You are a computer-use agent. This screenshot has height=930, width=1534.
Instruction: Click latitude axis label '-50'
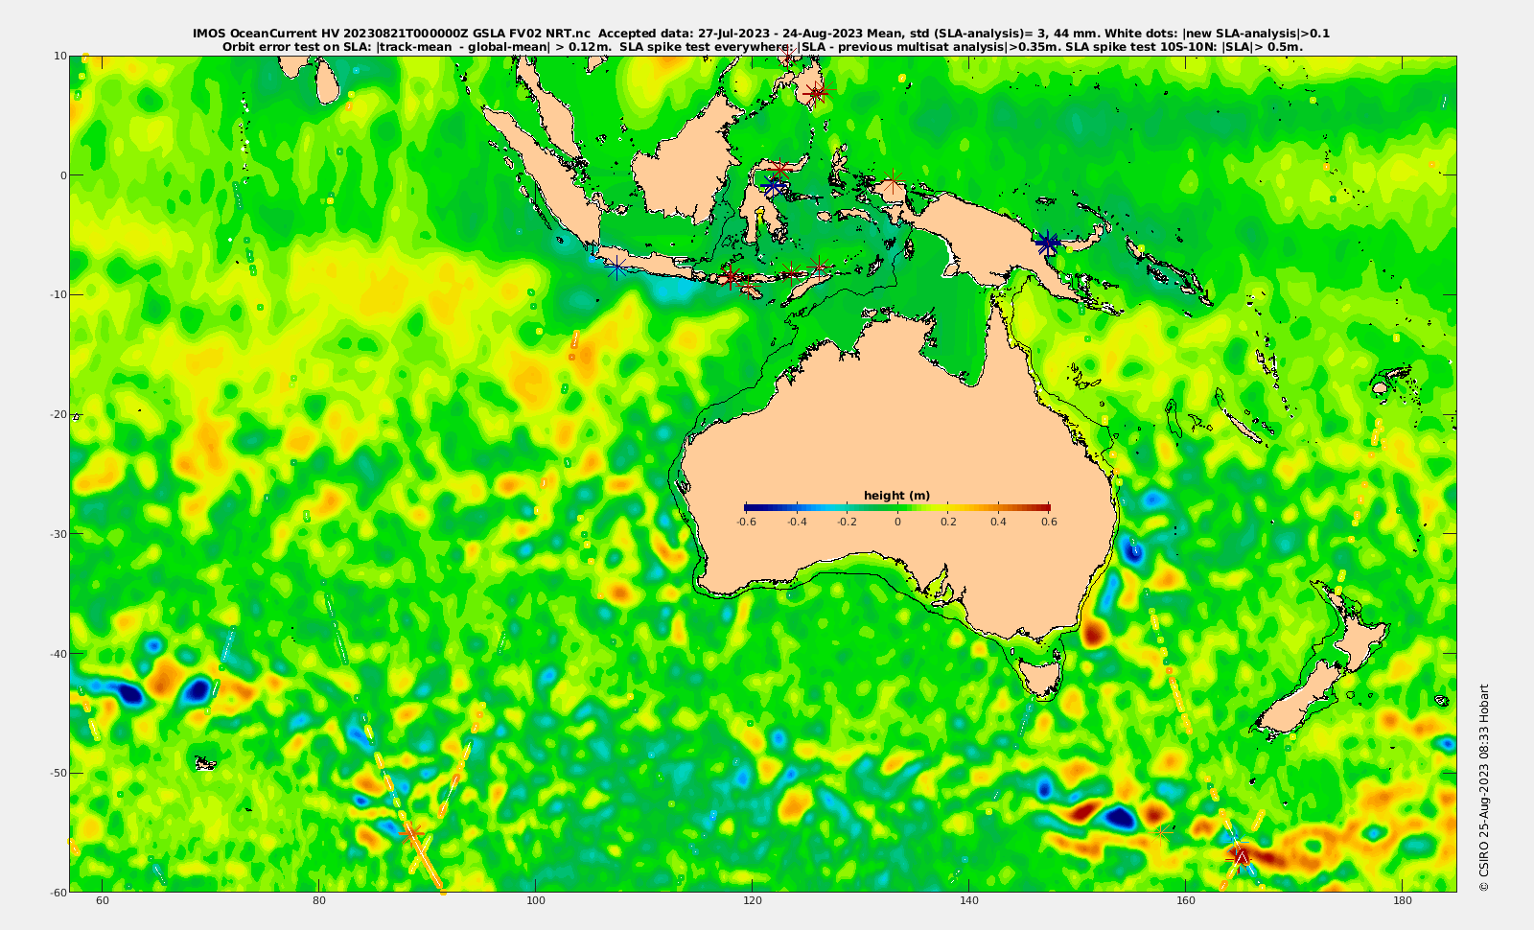58,773
